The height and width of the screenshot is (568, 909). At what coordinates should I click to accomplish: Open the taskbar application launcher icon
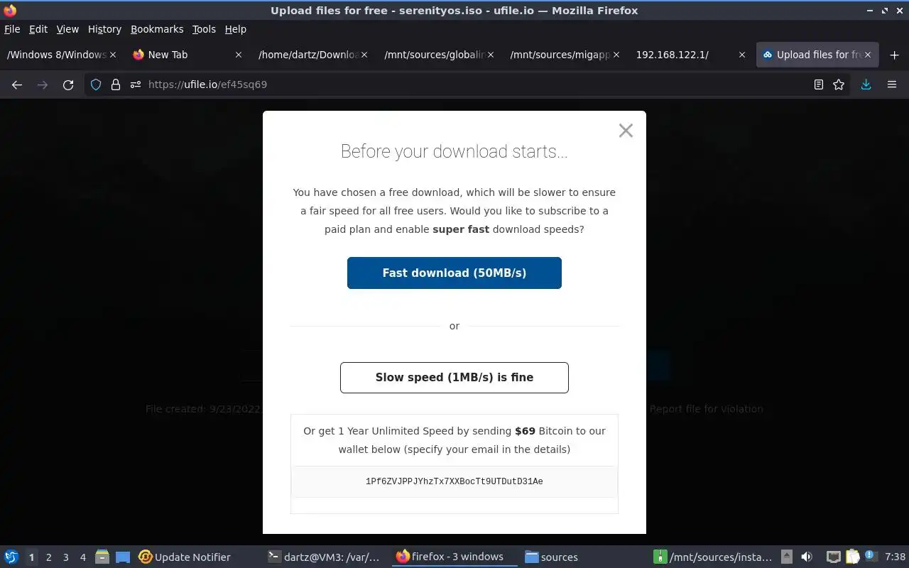(11, 557)
